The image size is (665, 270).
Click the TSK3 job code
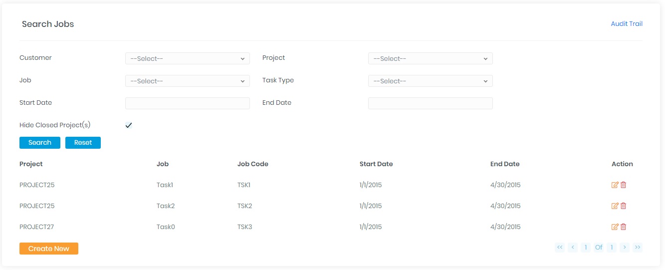pos(245,227)
